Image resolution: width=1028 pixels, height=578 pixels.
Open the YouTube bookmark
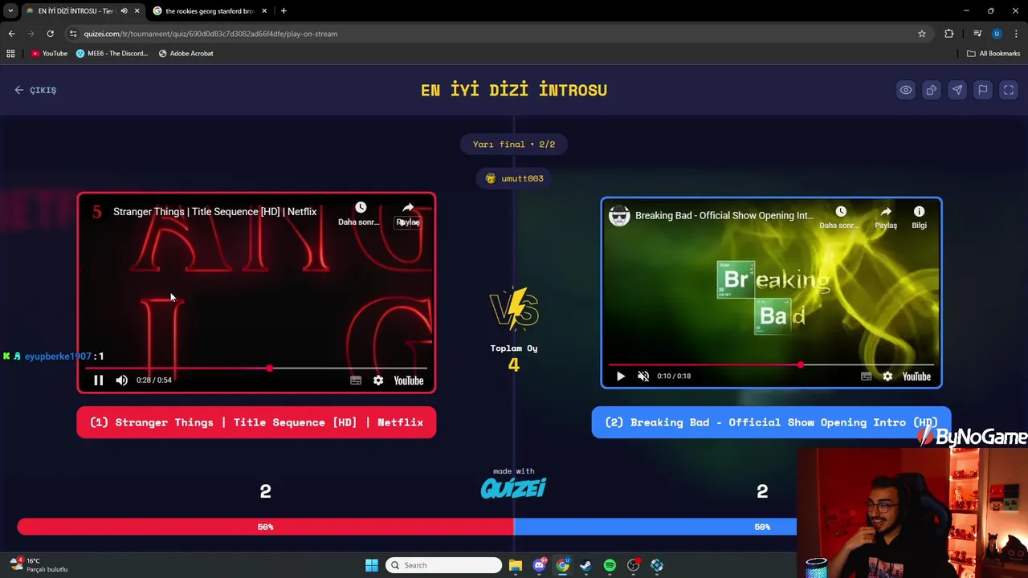pyautogui.click(x=50, y=54)
